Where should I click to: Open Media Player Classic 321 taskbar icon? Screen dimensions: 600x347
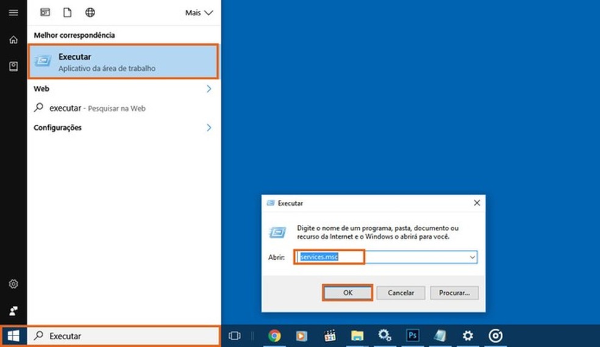[x=329, y=336]
